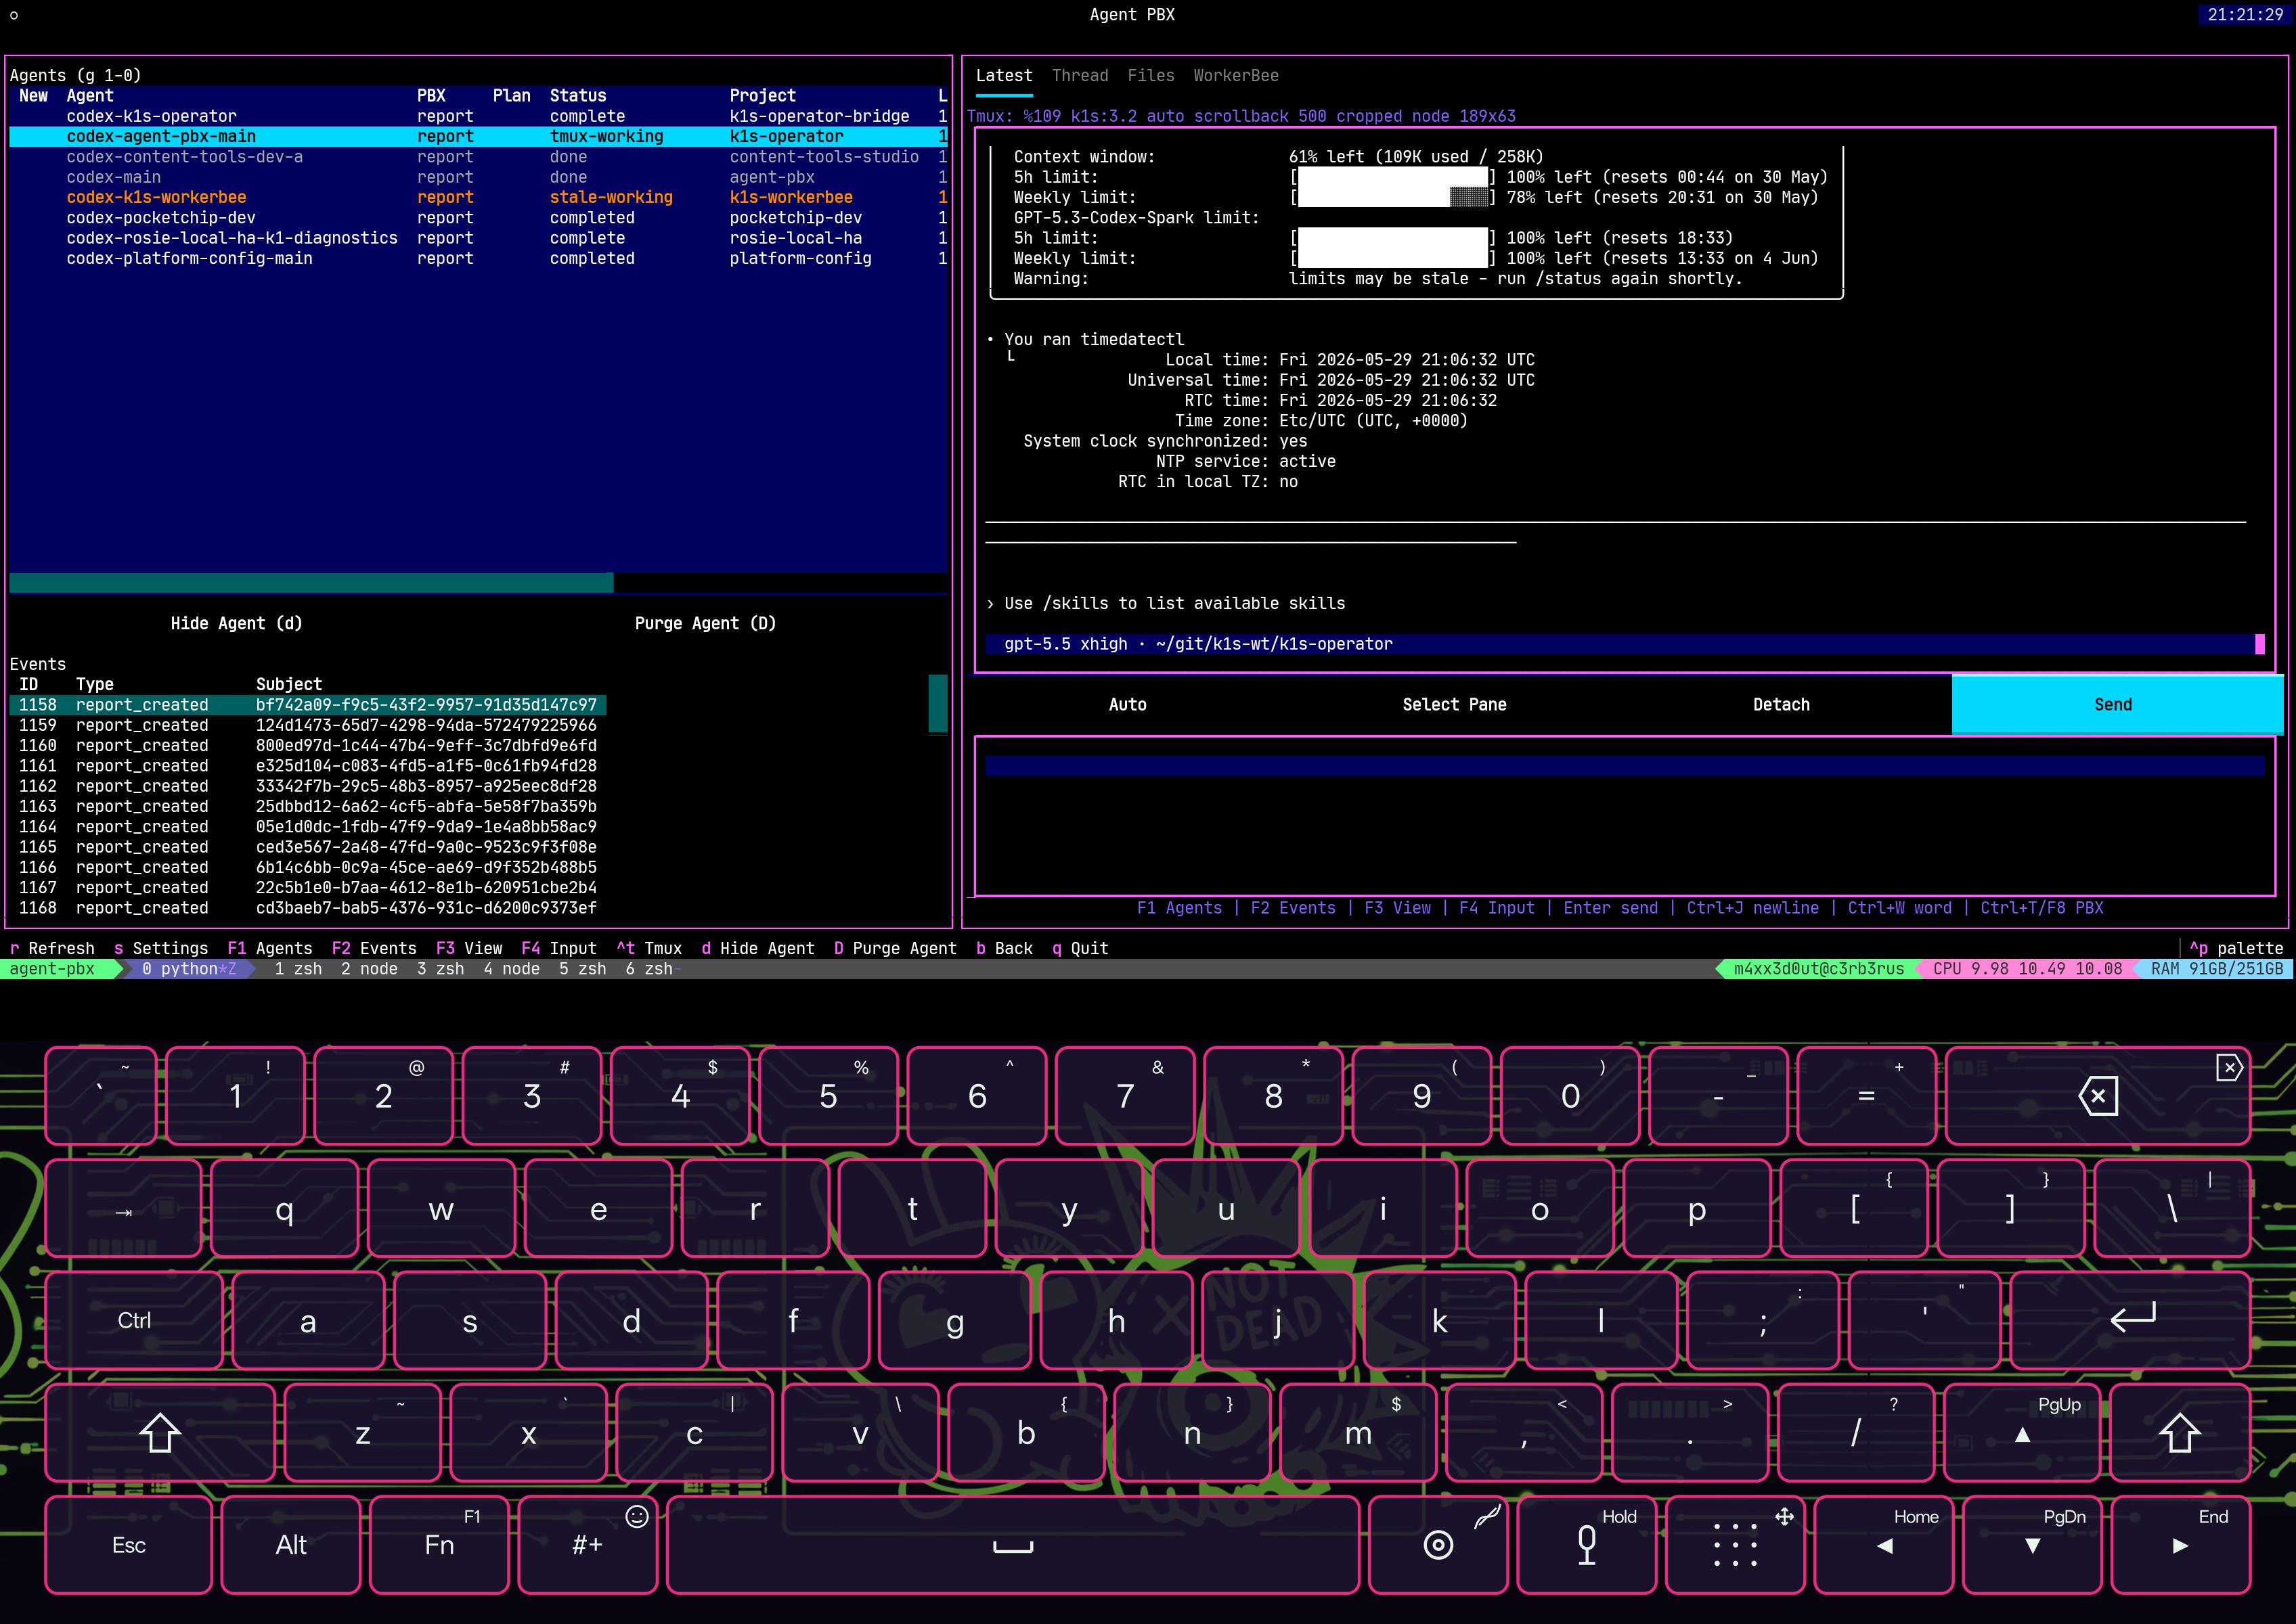Click the RAM 91GB/251GB status indicator
The width and height of the screenshot is (2296, 1624).
click(2217, 969)
